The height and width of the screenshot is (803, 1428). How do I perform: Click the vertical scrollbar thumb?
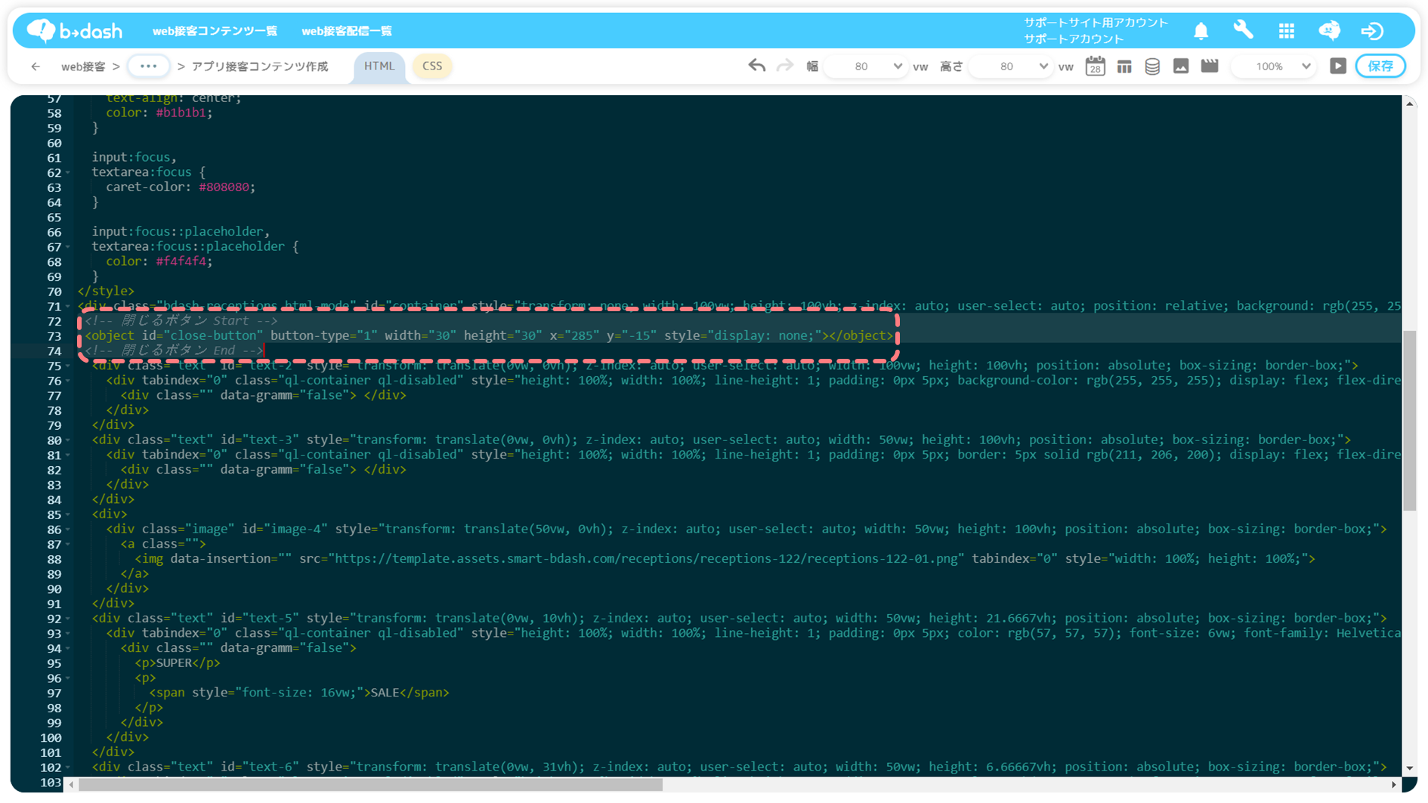coord(1409,421)
